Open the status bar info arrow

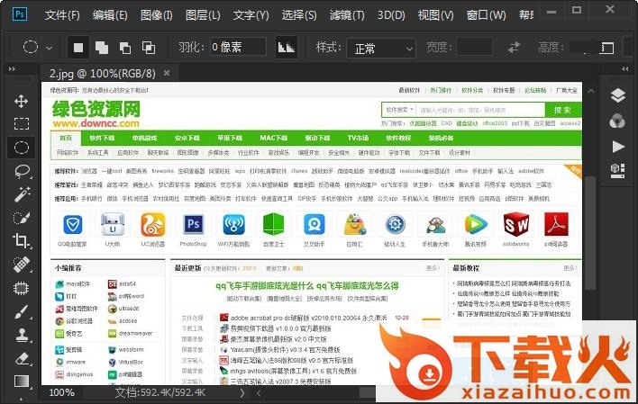point(242,393)
